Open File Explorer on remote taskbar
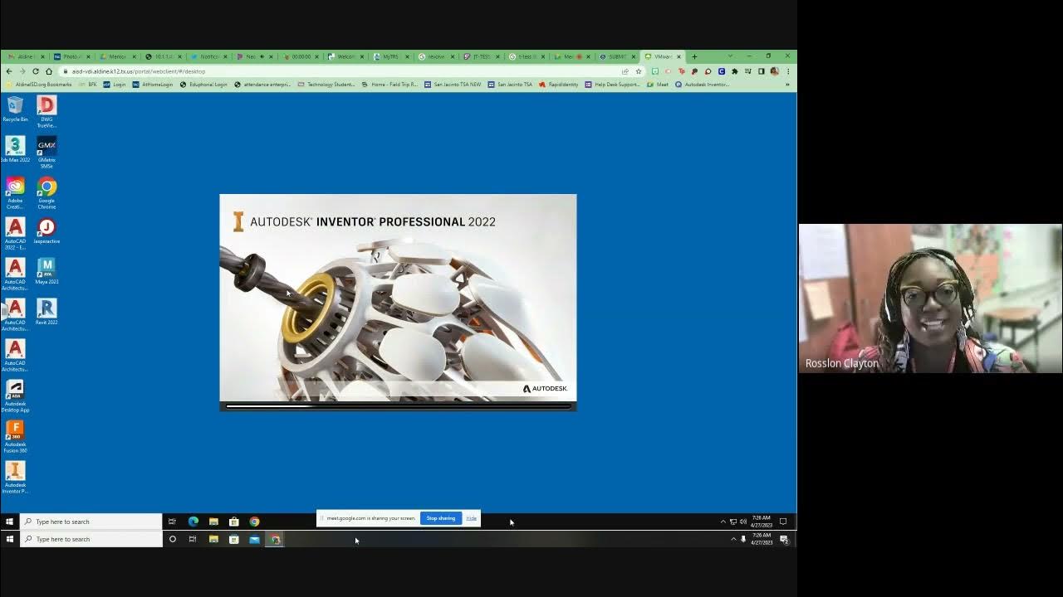This screenshot has width=1063, height=597. (213, 522)
